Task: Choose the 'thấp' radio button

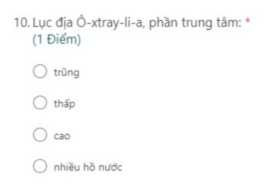Action: coord(40,102)
